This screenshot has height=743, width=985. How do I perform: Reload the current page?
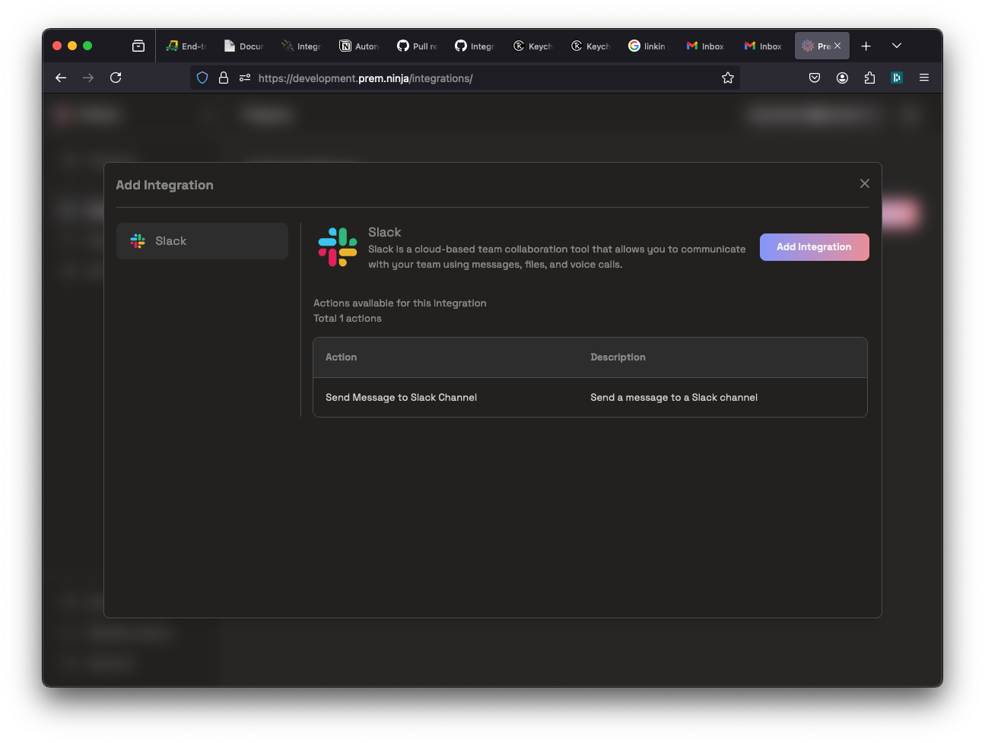click(116, 78)
